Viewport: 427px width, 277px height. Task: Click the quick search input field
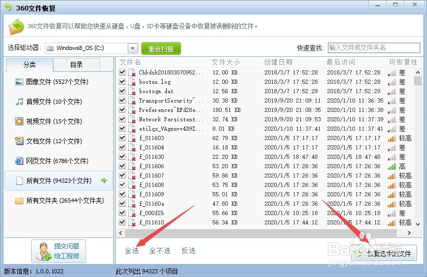(374, 48)
